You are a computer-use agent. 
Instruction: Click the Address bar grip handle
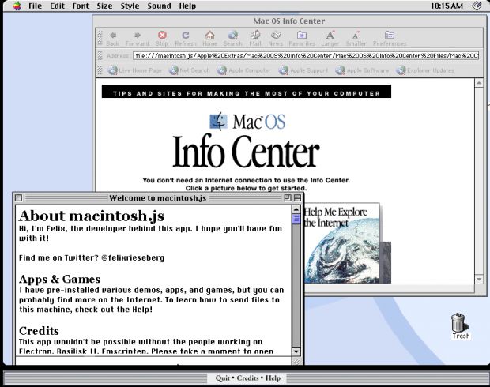(x=100, y=56)
